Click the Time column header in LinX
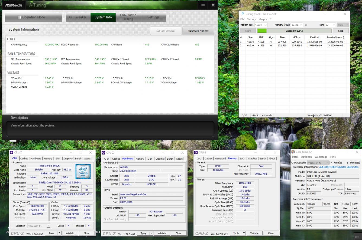362x240 pixels. pyautogui.click(x=282, y=37)
